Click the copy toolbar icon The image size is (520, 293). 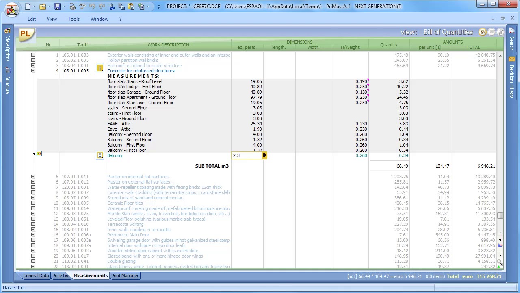click(x=121, y=7)
